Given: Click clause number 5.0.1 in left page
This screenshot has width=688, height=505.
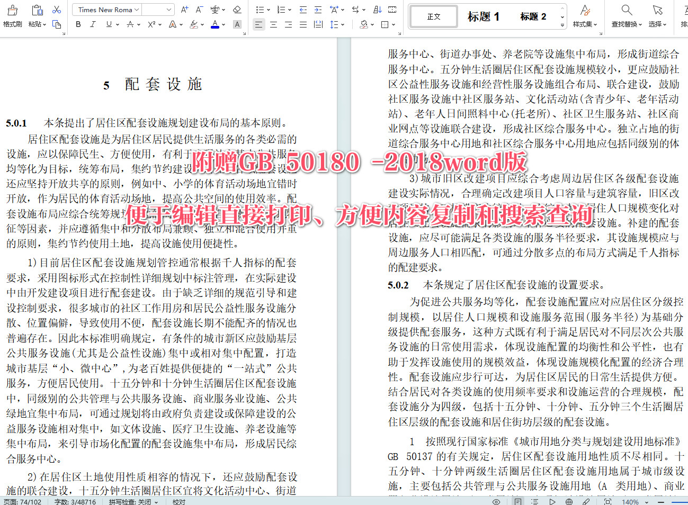Looking at the screenshot, I should (x=16, y=123).
